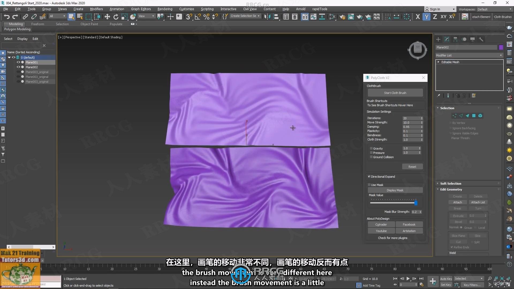Enable the Gravity checkbox
The height and width of the screenshot is (289, 514).
pos(371,149)
